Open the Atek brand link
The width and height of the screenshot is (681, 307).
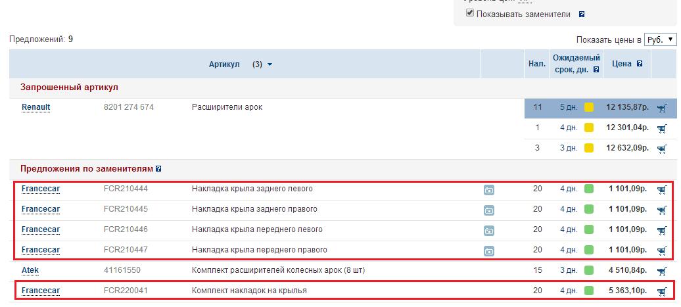coord(30,270)
